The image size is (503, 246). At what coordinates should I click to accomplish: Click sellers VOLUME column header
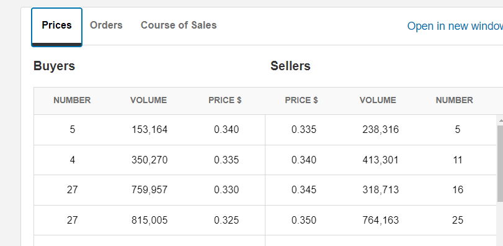[x=378, y=100]
